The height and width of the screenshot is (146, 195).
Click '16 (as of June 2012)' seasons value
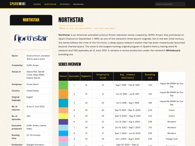35,106
